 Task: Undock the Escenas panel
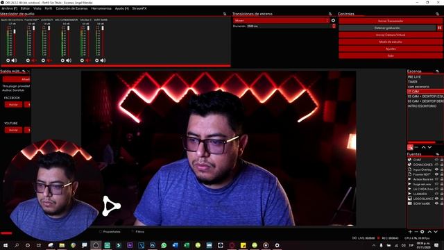tap(437, 71)
